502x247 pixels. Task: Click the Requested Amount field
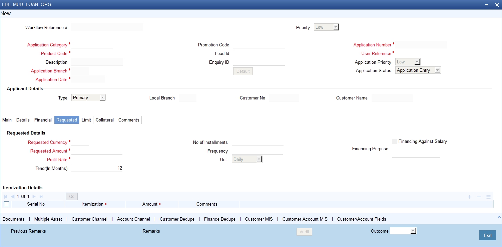tap(97, 151)
